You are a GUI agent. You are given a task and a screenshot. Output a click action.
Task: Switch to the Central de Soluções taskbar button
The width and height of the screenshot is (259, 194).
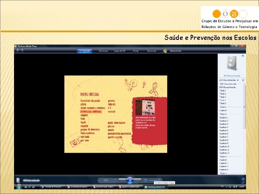click(x=53, y=187)
